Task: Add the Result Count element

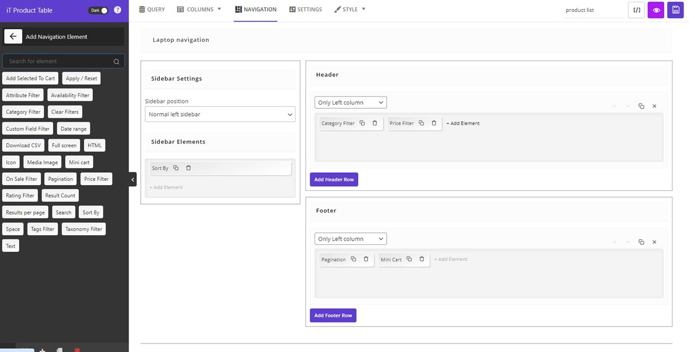Action: [60, 196]
